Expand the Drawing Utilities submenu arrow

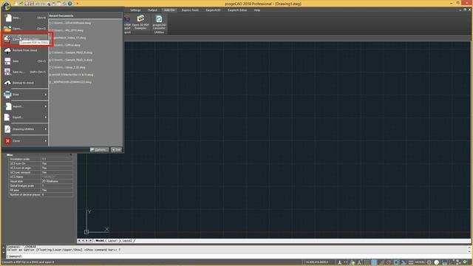click(46, 129)
